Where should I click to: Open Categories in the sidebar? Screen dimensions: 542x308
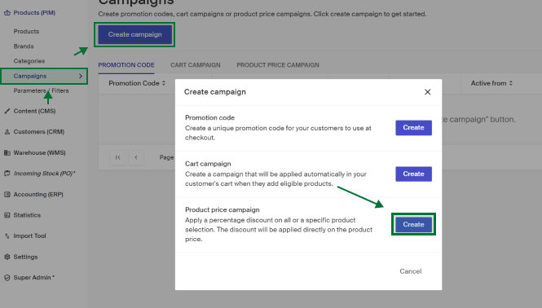[x=29, y=61]
